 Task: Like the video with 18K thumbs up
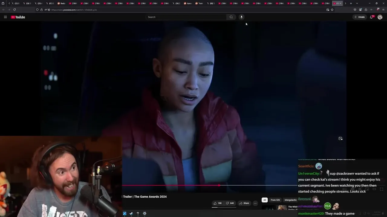point(218,203)
